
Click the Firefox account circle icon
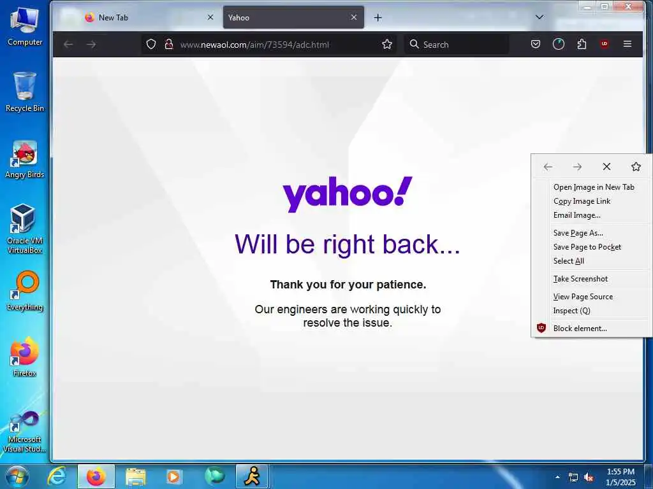point(559,44)
